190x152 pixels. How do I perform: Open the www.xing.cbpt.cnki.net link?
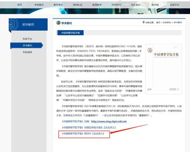(x=109, y=121)
